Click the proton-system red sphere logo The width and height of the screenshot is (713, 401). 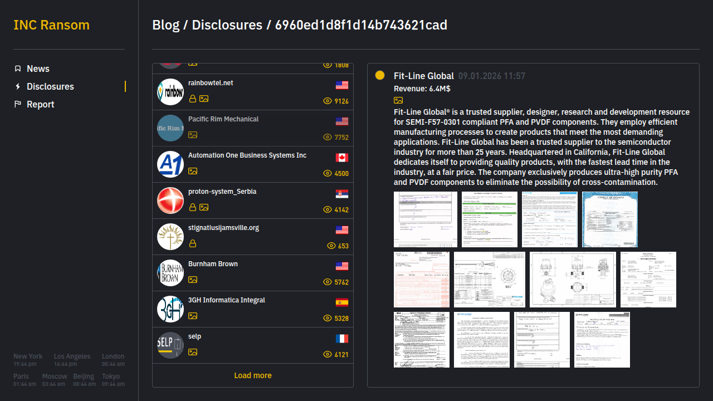pos(170,200)
